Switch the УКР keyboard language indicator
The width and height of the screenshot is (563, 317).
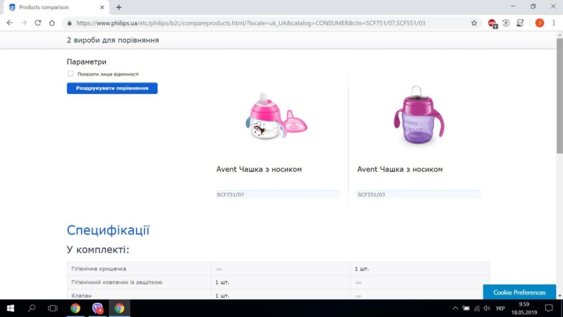coord(501,308)
